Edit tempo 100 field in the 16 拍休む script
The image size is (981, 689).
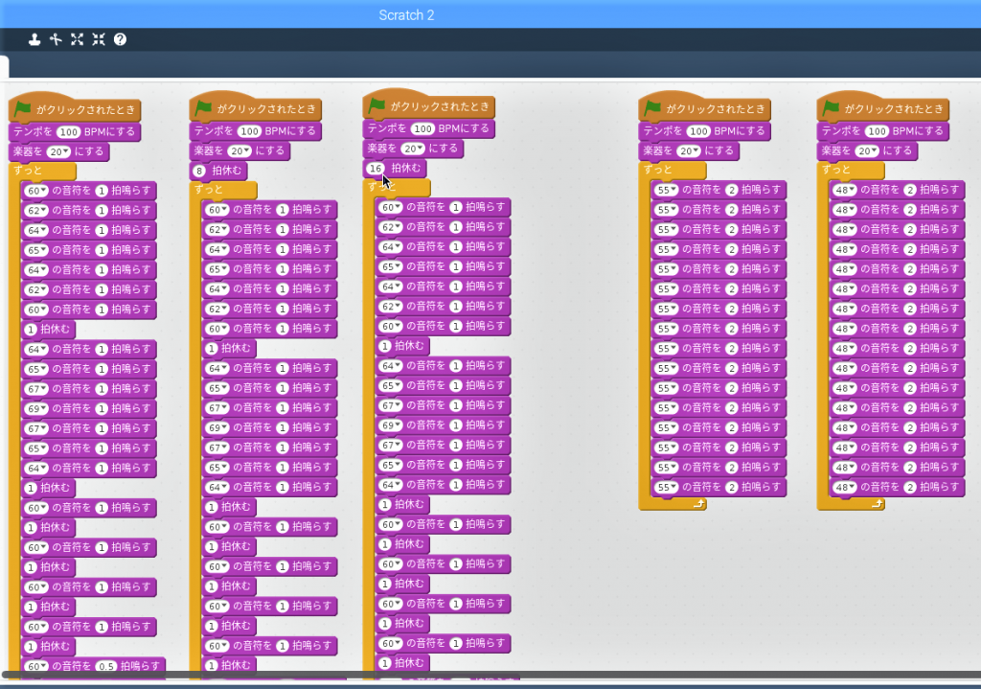[422, 129]
